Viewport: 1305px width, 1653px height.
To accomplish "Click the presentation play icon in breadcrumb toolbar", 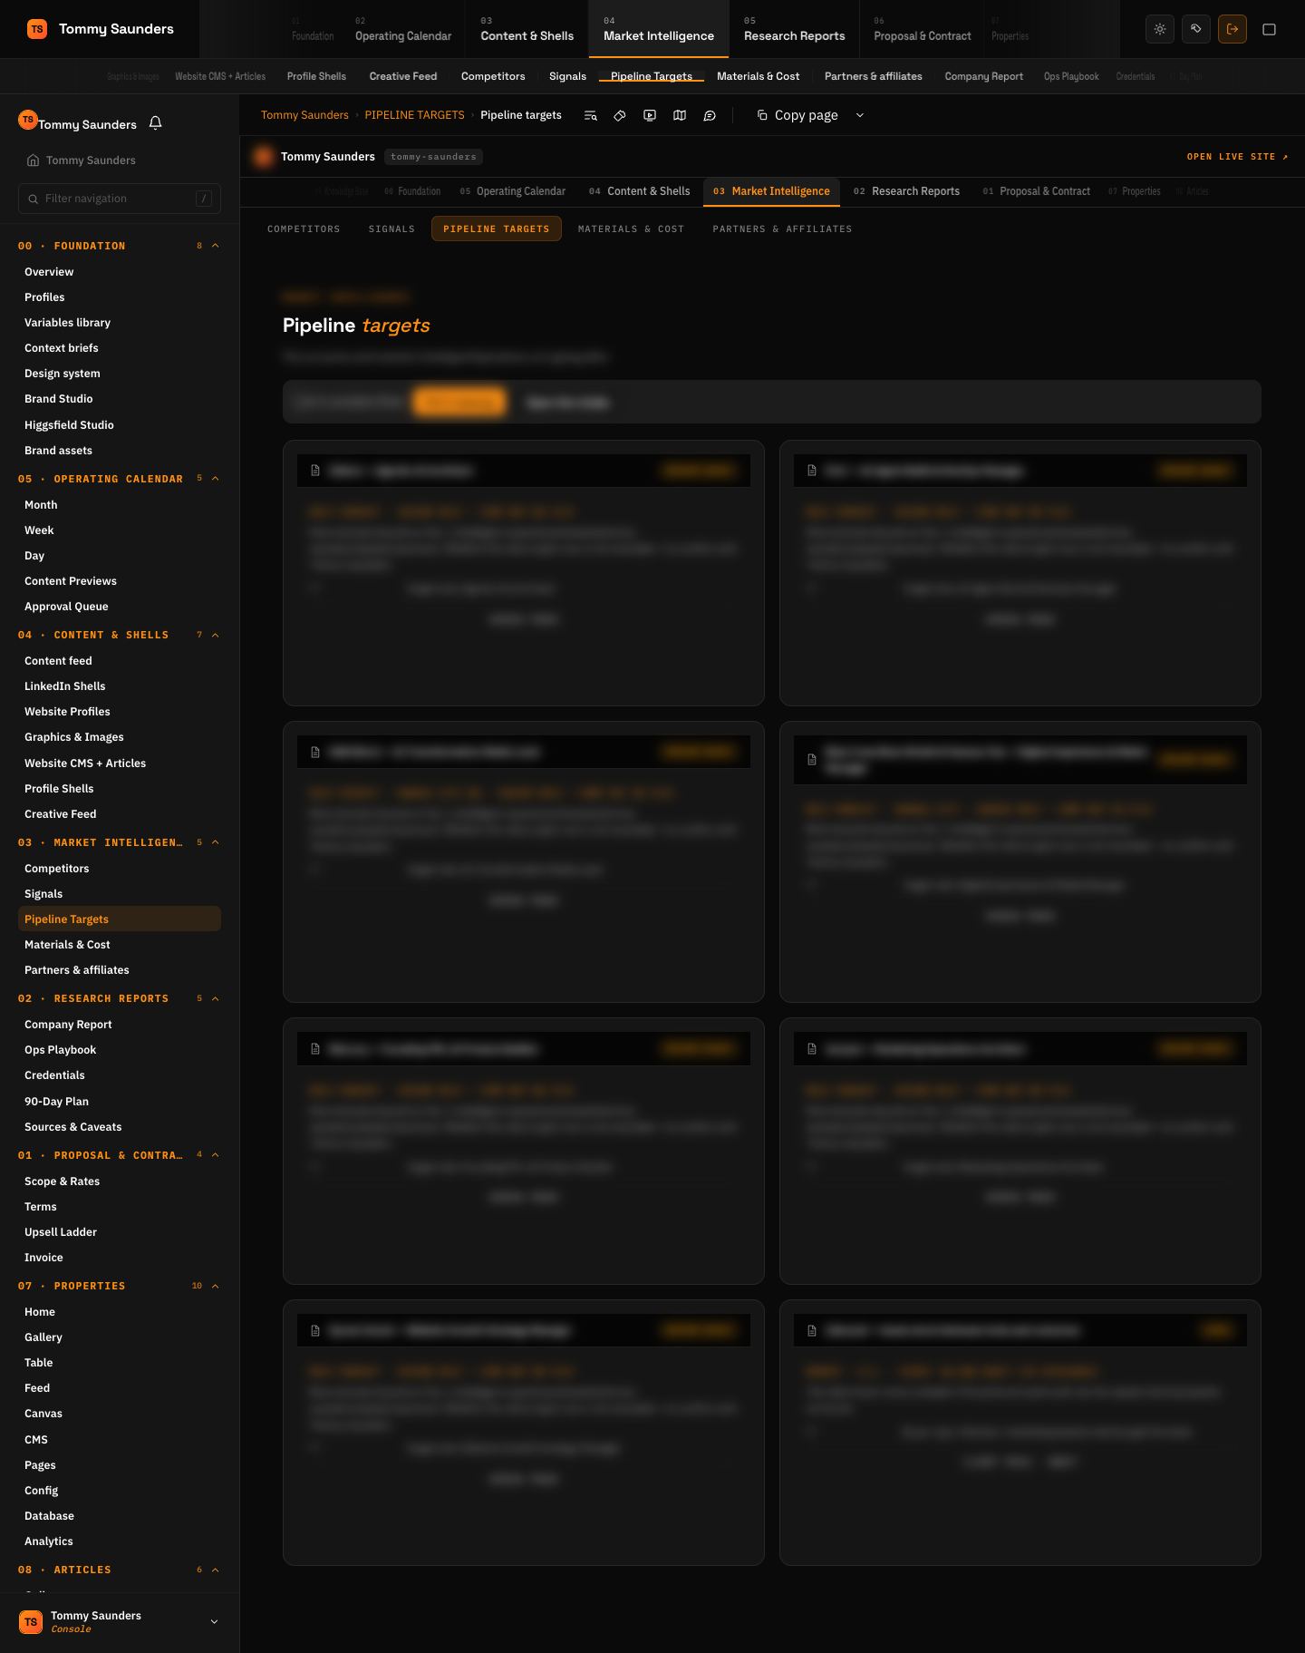I will coord(650,115).
